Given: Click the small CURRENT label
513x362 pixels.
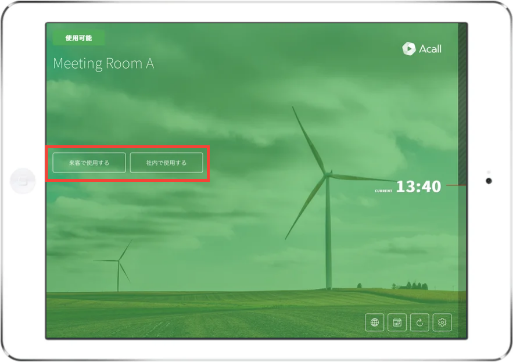Looking at the screenshot, I should pos(383,191).
